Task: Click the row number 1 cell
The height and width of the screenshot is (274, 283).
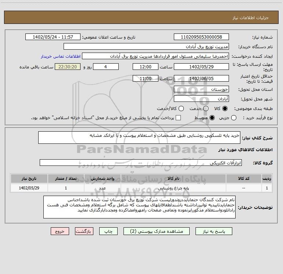Action: pyautogui.click(x=267, y=188)
